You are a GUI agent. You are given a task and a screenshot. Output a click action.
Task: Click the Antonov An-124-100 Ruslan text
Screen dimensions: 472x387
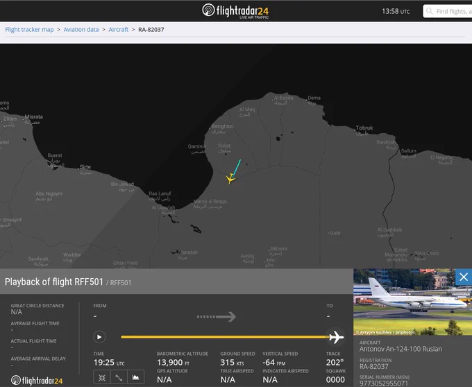(401, 349)
